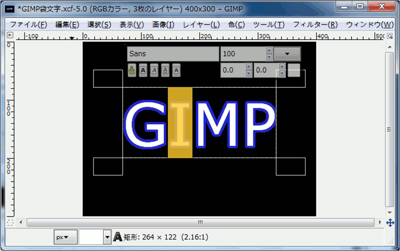Decrease the kerning value with down stepper
The width and height of the screenshot is (400, 251).
coord(282,73)
